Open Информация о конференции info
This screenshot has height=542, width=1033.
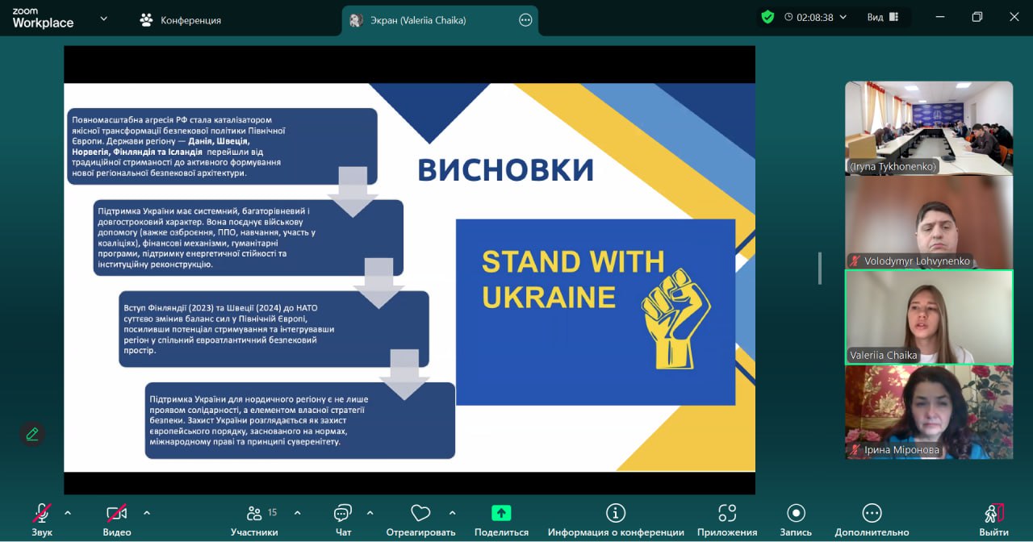tap(616, 514)
